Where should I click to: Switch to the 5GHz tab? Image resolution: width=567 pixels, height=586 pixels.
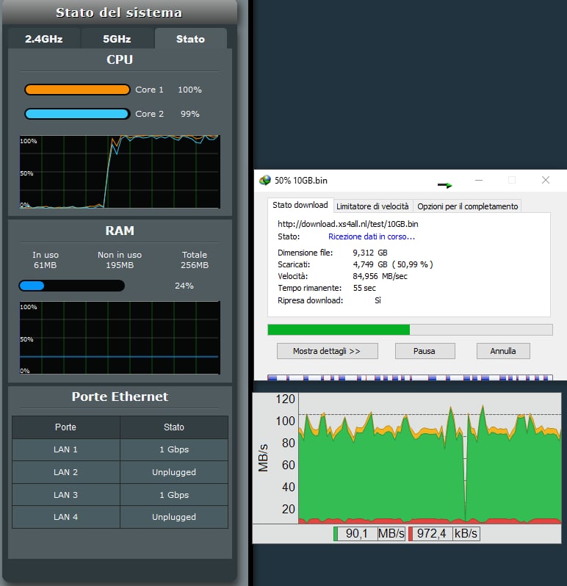(118, 39)
